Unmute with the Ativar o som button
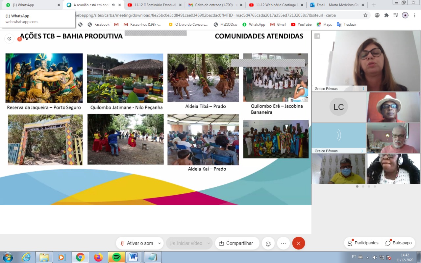Screen dimensions: 421x263 click(137, 243)
